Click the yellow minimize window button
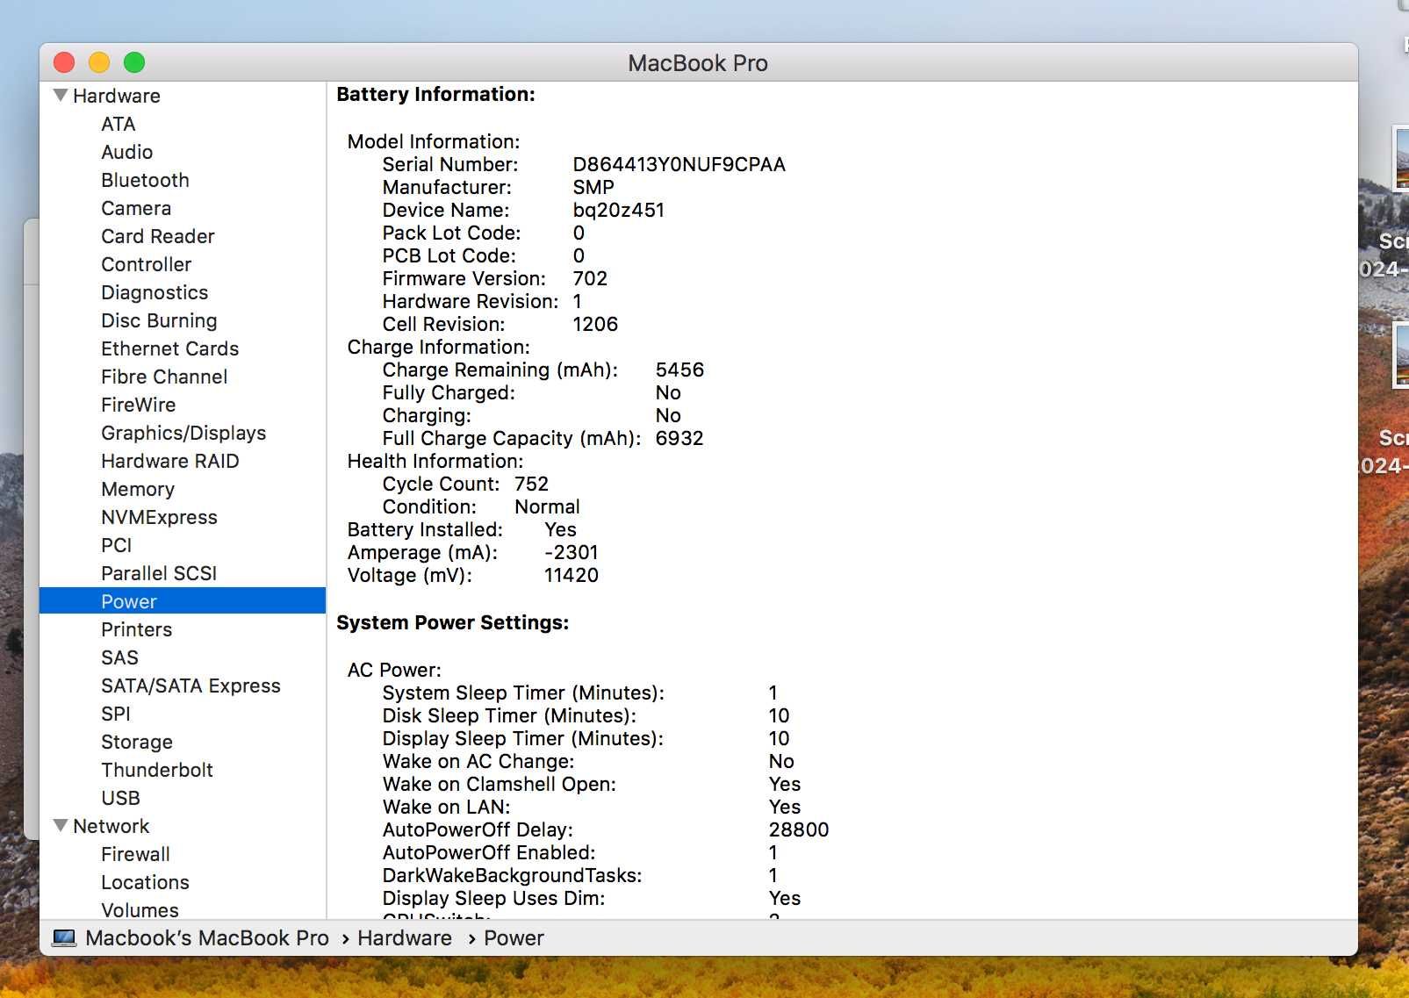This screenshot has height=998, width=1409. [x=99, y=62]
